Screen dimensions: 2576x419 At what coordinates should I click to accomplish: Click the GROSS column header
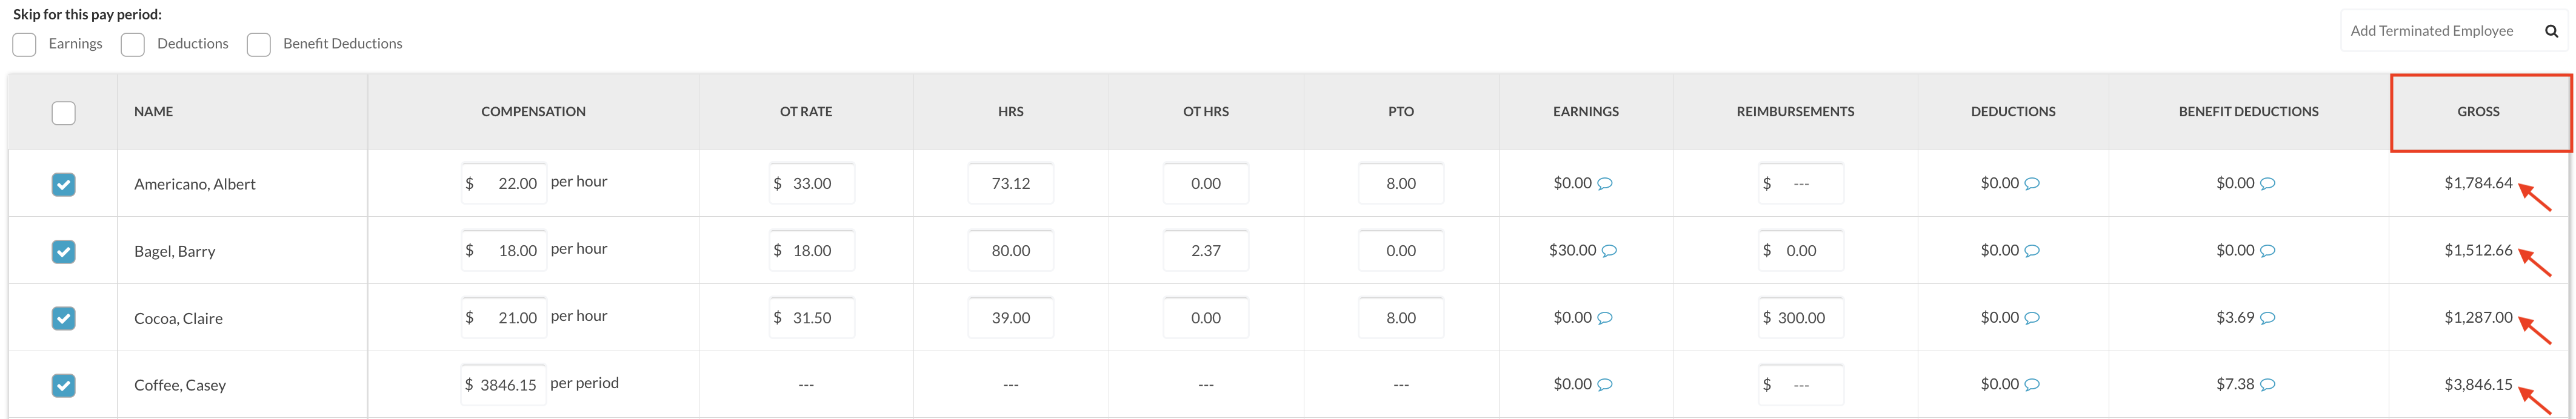2478,112
